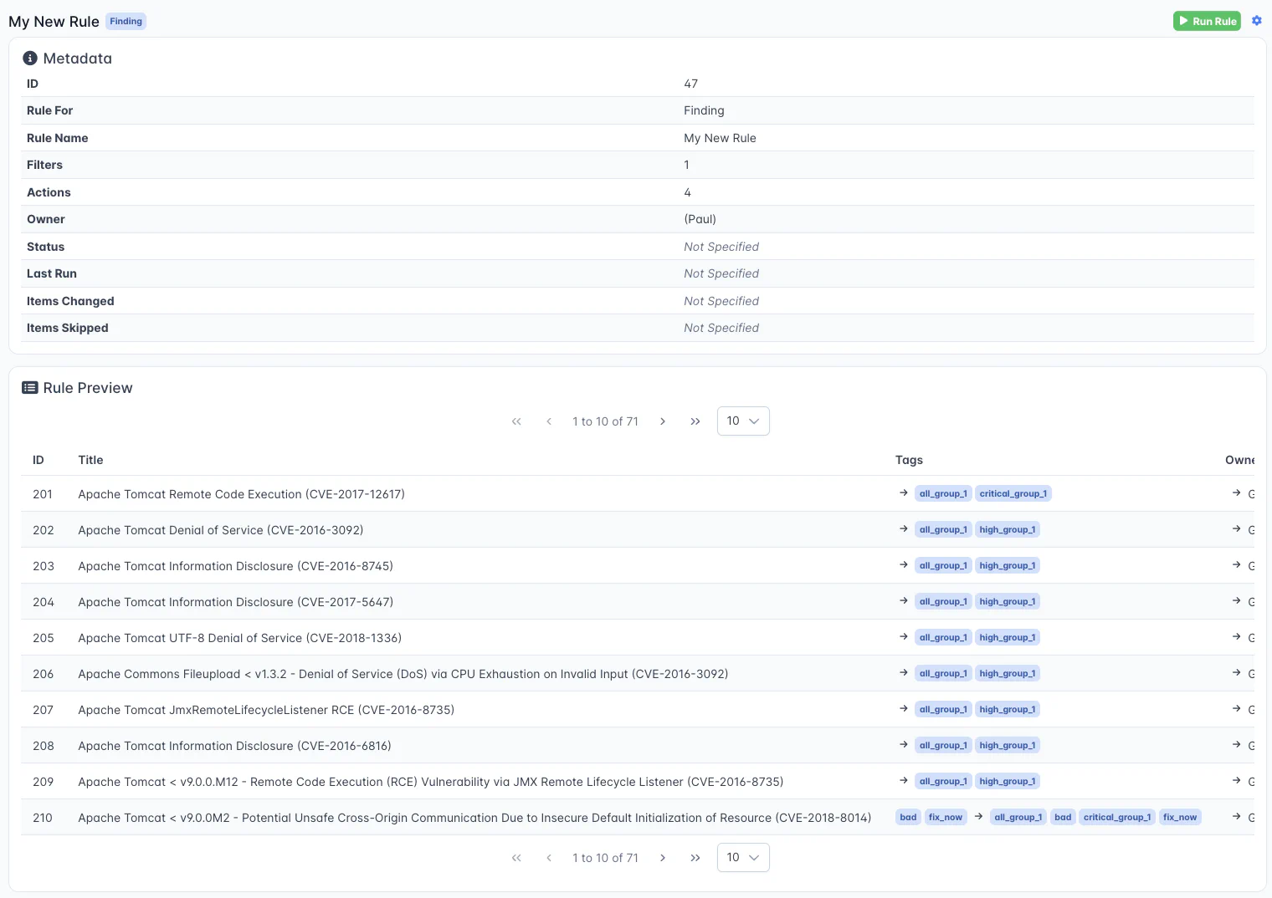1272x898 pixels.
Task: Open finding 206 Apache Commons Fileupload
Action: click(x=403, y=674)
